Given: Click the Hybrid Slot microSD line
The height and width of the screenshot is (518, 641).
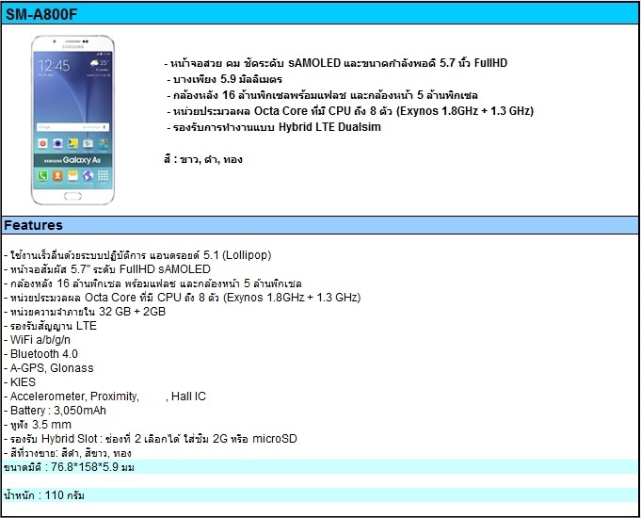Looking at the screenshot, I should [x=151, y=439].
